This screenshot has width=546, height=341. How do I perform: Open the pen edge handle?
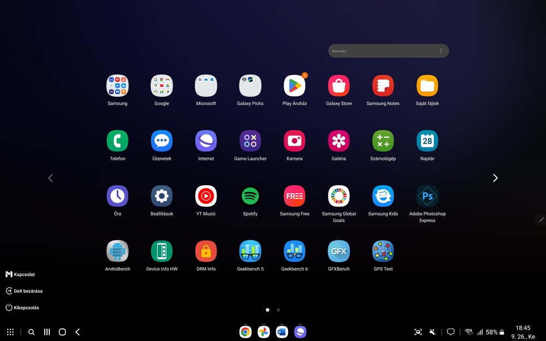541,220
